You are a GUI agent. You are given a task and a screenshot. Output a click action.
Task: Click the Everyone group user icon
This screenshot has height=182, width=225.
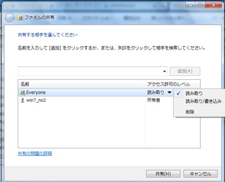pos(23,92)
